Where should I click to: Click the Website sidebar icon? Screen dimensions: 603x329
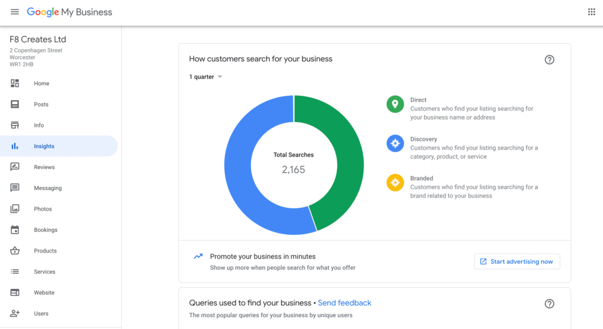[x=15, y=293]
